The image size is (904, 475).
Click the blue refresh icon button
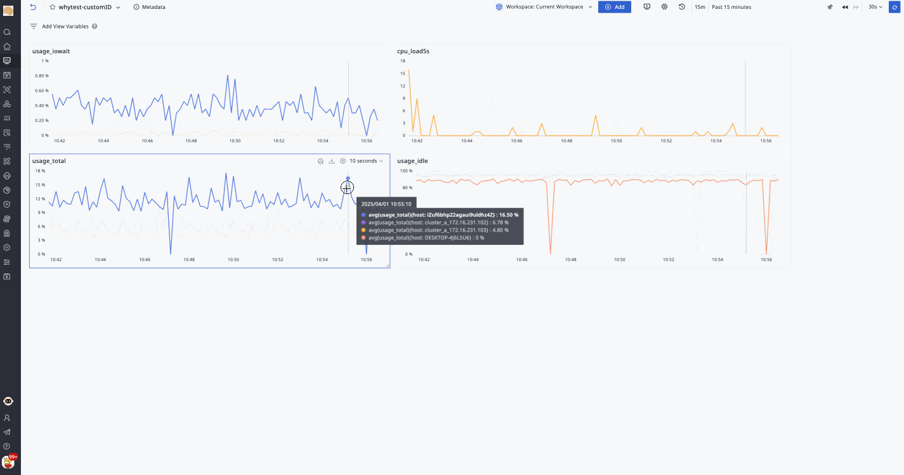894,7
